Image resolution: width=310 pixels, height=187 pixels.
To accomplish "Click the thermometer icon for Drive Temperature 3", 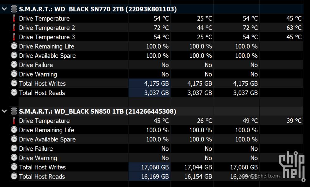I will click(x=14, y=37).
